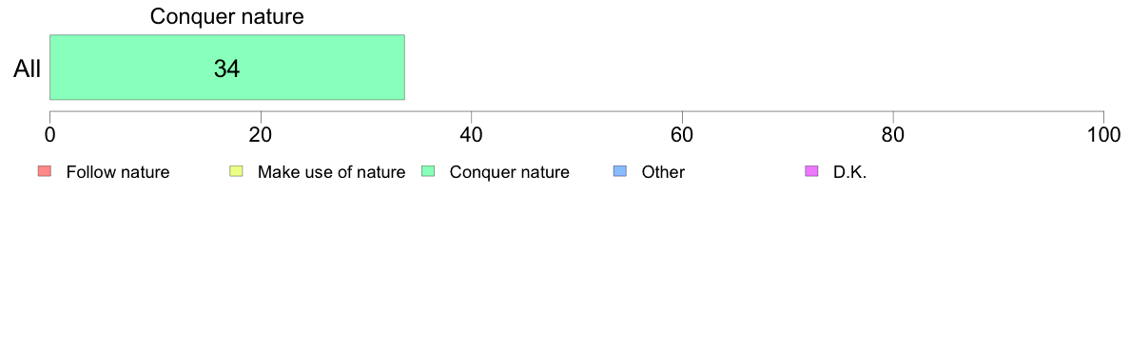Select the Other legend label
Viewport: 1130px width, 350px height.
663,172
